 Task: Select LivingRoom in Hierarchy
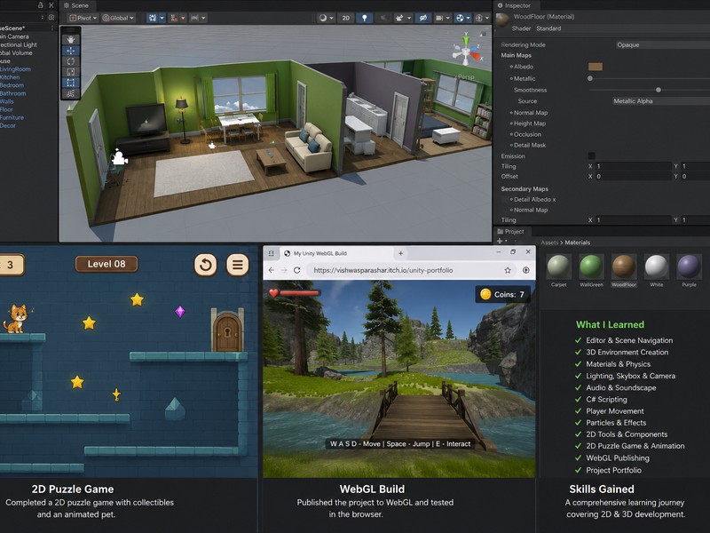coord(15,69)
